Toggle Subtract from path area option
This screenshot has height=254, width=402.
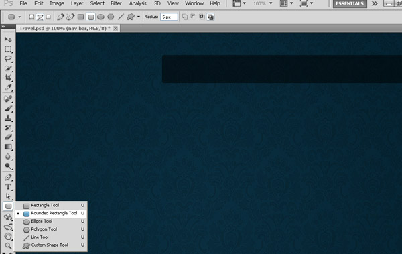(194, 17)
